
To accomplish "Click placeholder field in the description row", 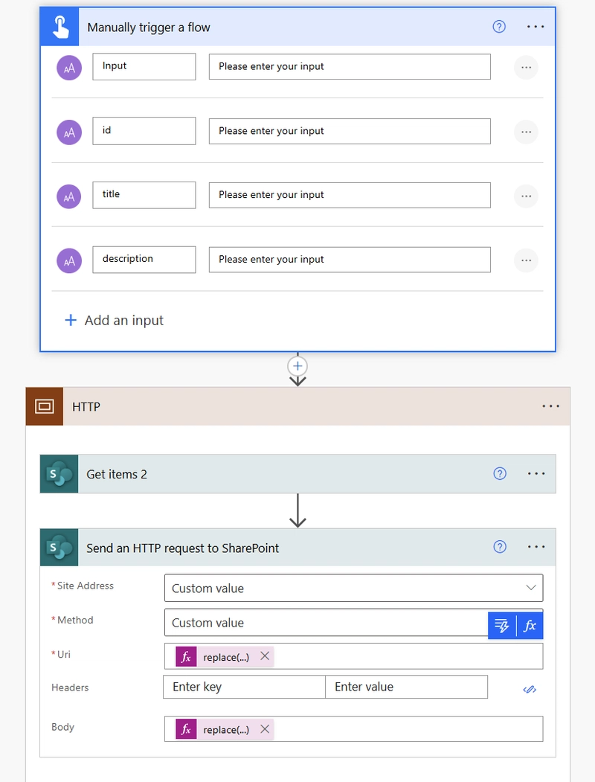I will 350,260.
